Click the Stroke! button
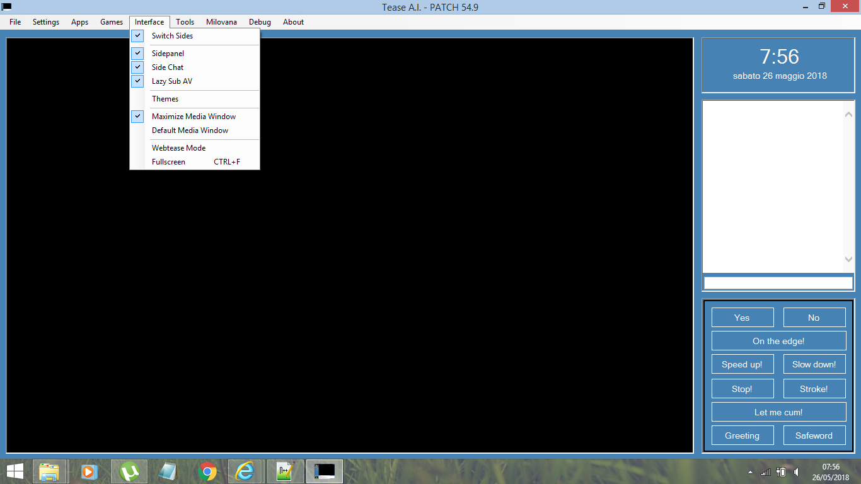Image resolution: width=861 pixels, height=484 pixels. click(814, 389)
